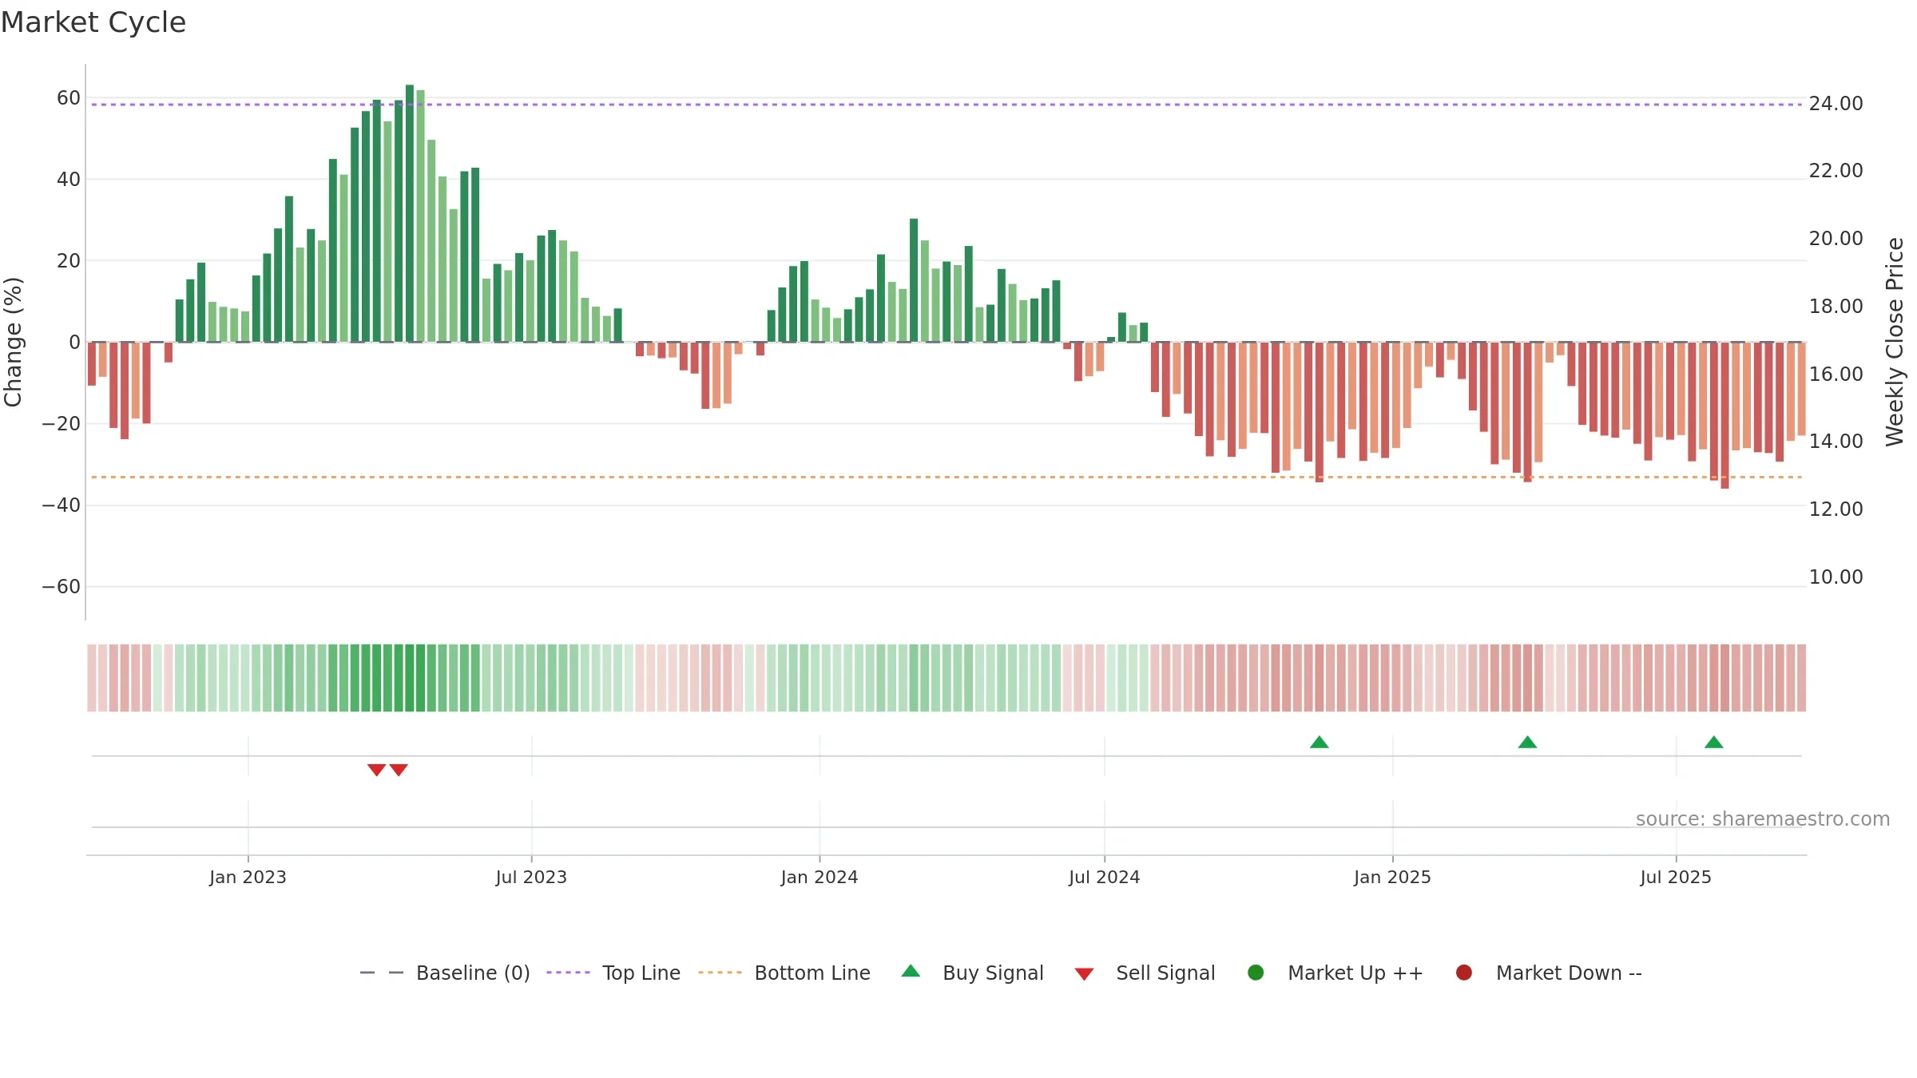Select the second red sell signal marker

(399, 770)
